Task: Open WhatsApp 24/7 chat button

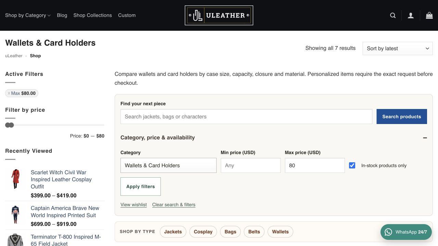Action: (x=406, y=232)
